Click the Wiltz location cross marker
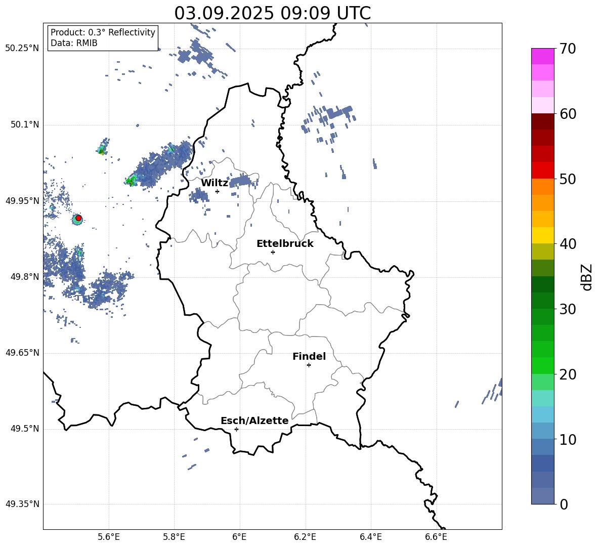 (x=218, y=191)
